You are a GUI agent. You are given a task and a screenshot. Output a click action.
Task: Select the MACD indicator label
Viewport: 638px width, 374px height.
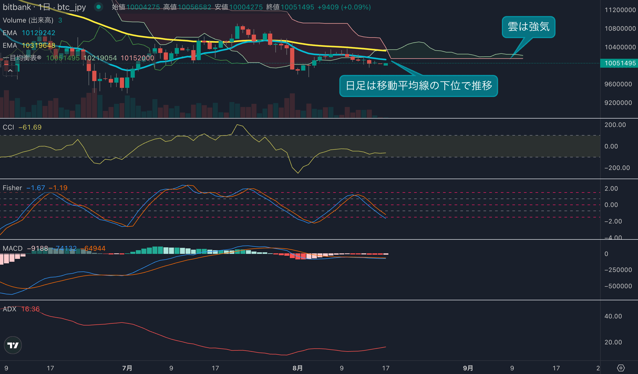(x=13, y=248)
